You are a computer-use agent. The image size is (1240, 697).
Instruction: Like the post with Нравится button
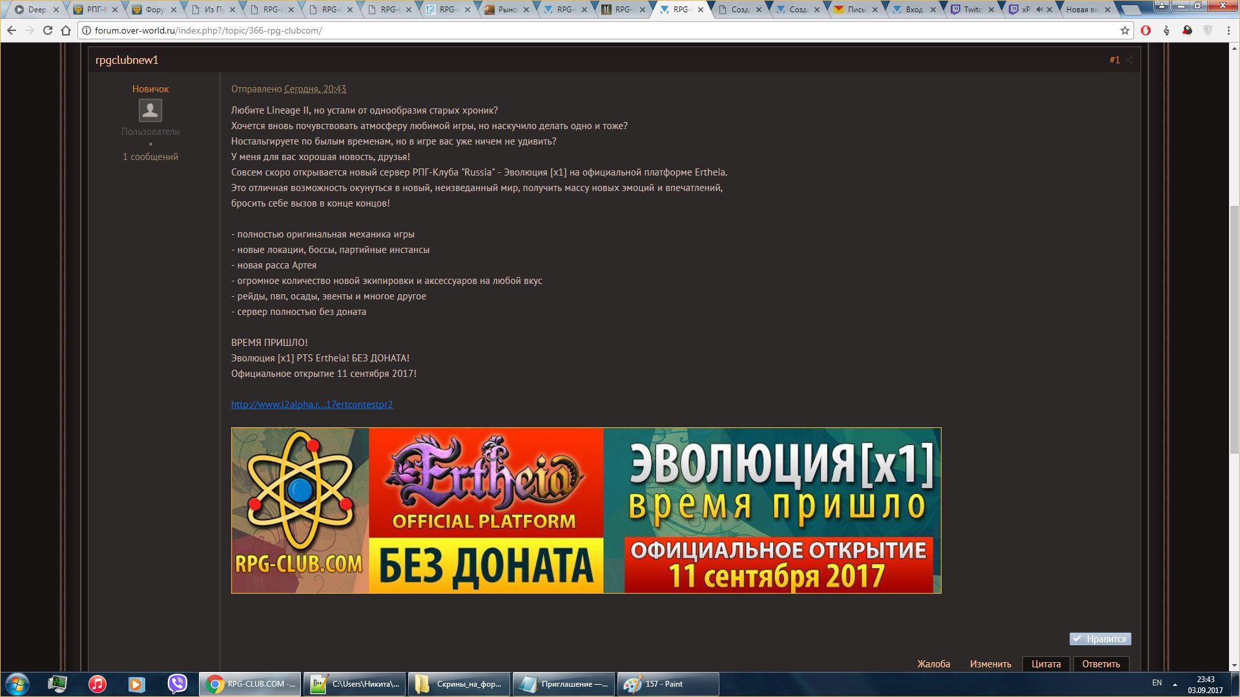[1100, 639]
